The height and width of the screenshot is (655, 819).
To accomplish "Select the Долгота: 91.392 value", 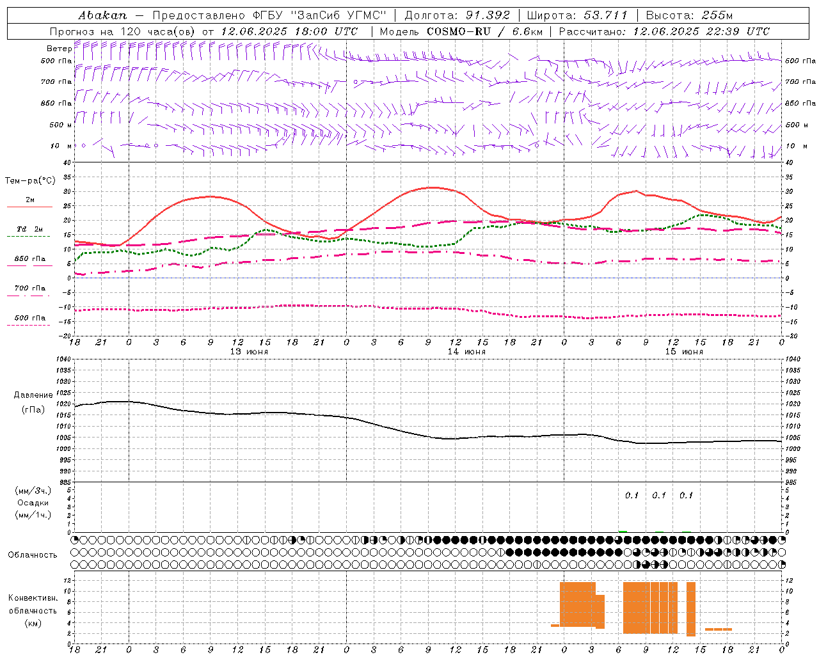I will tap(457, 15).
